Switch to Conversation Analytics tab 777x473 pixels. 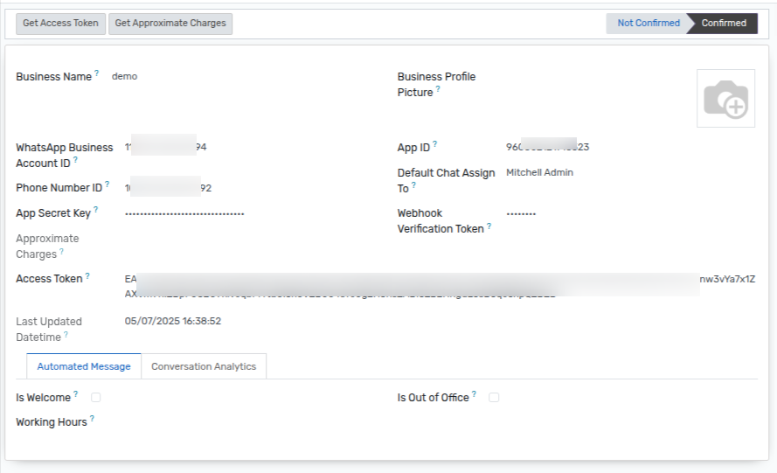coord(204,366)
